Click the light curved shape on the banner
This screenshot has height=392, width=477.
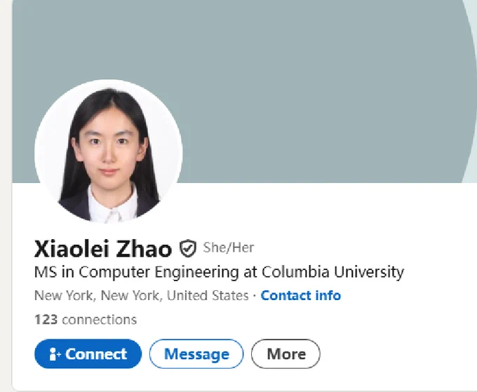tap(470, 91)
